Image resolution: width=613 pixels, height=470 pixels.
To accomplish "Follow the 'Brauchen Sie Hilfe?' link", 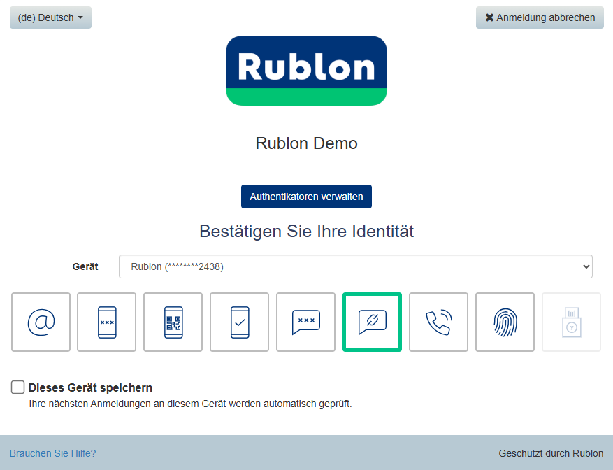I will 52,453.
